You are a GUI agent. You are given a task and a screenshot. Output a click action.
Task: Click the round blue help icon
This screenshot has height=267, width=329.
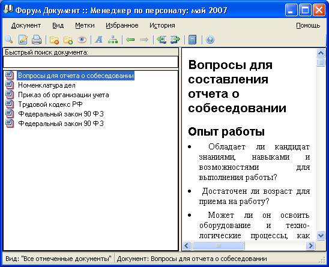pyautogui.click(x=210, y=40)
